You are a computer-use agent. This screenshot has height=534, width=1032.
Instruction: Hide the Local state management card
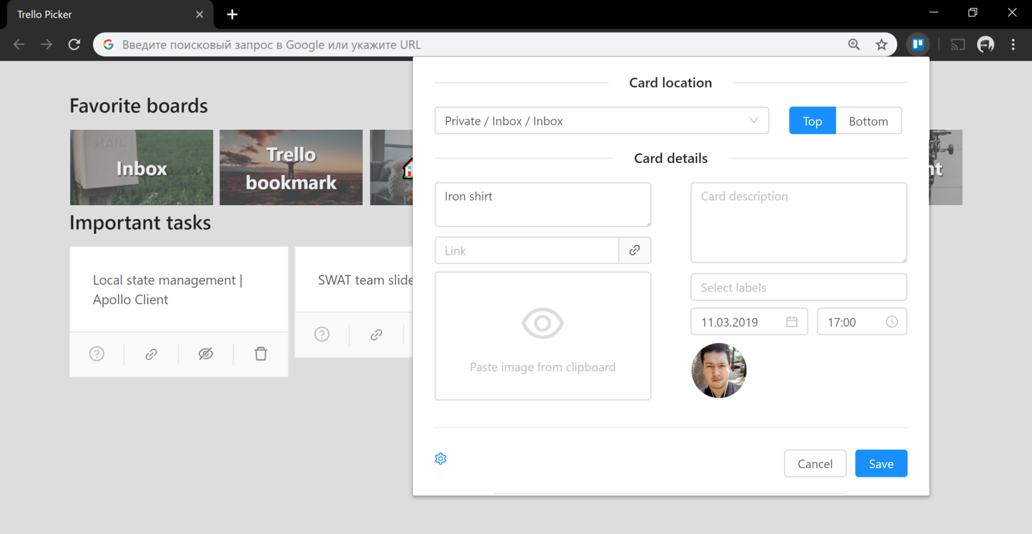point(205,354)
